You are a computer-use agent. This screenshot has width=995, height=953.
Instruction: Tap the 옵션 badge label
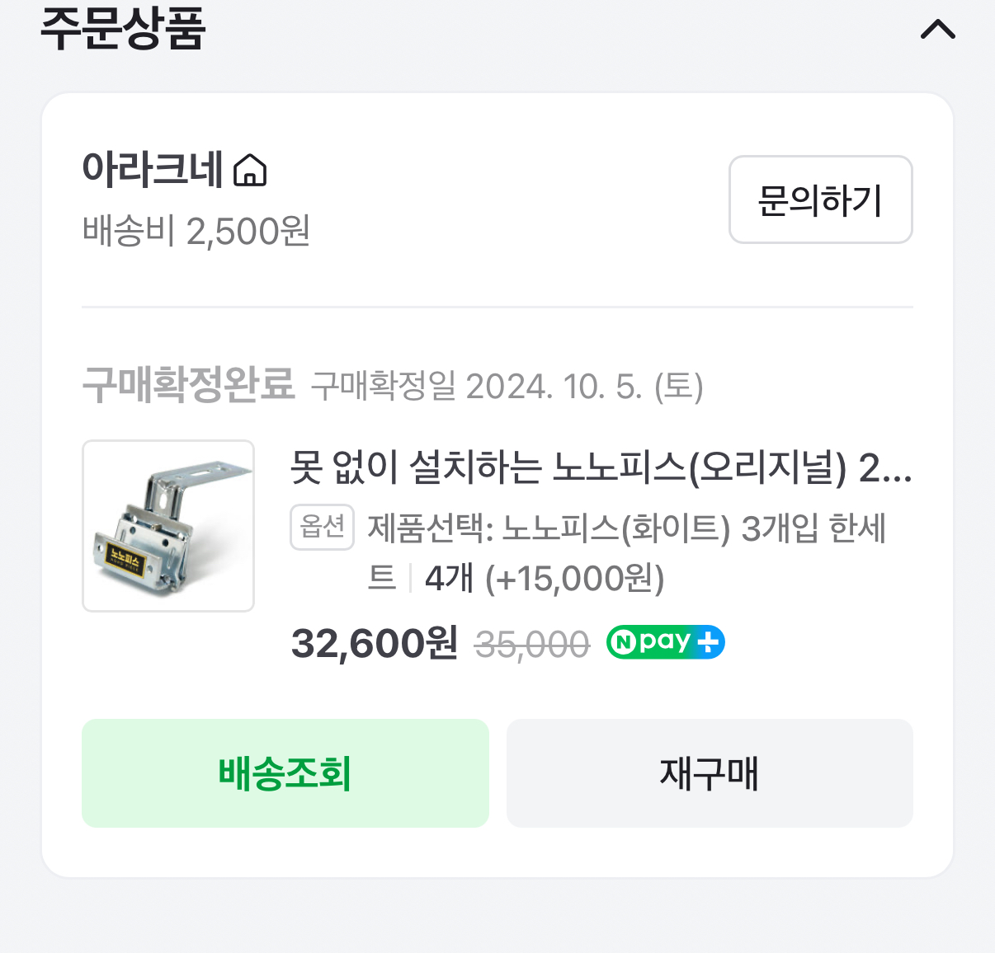pos(322,527)
